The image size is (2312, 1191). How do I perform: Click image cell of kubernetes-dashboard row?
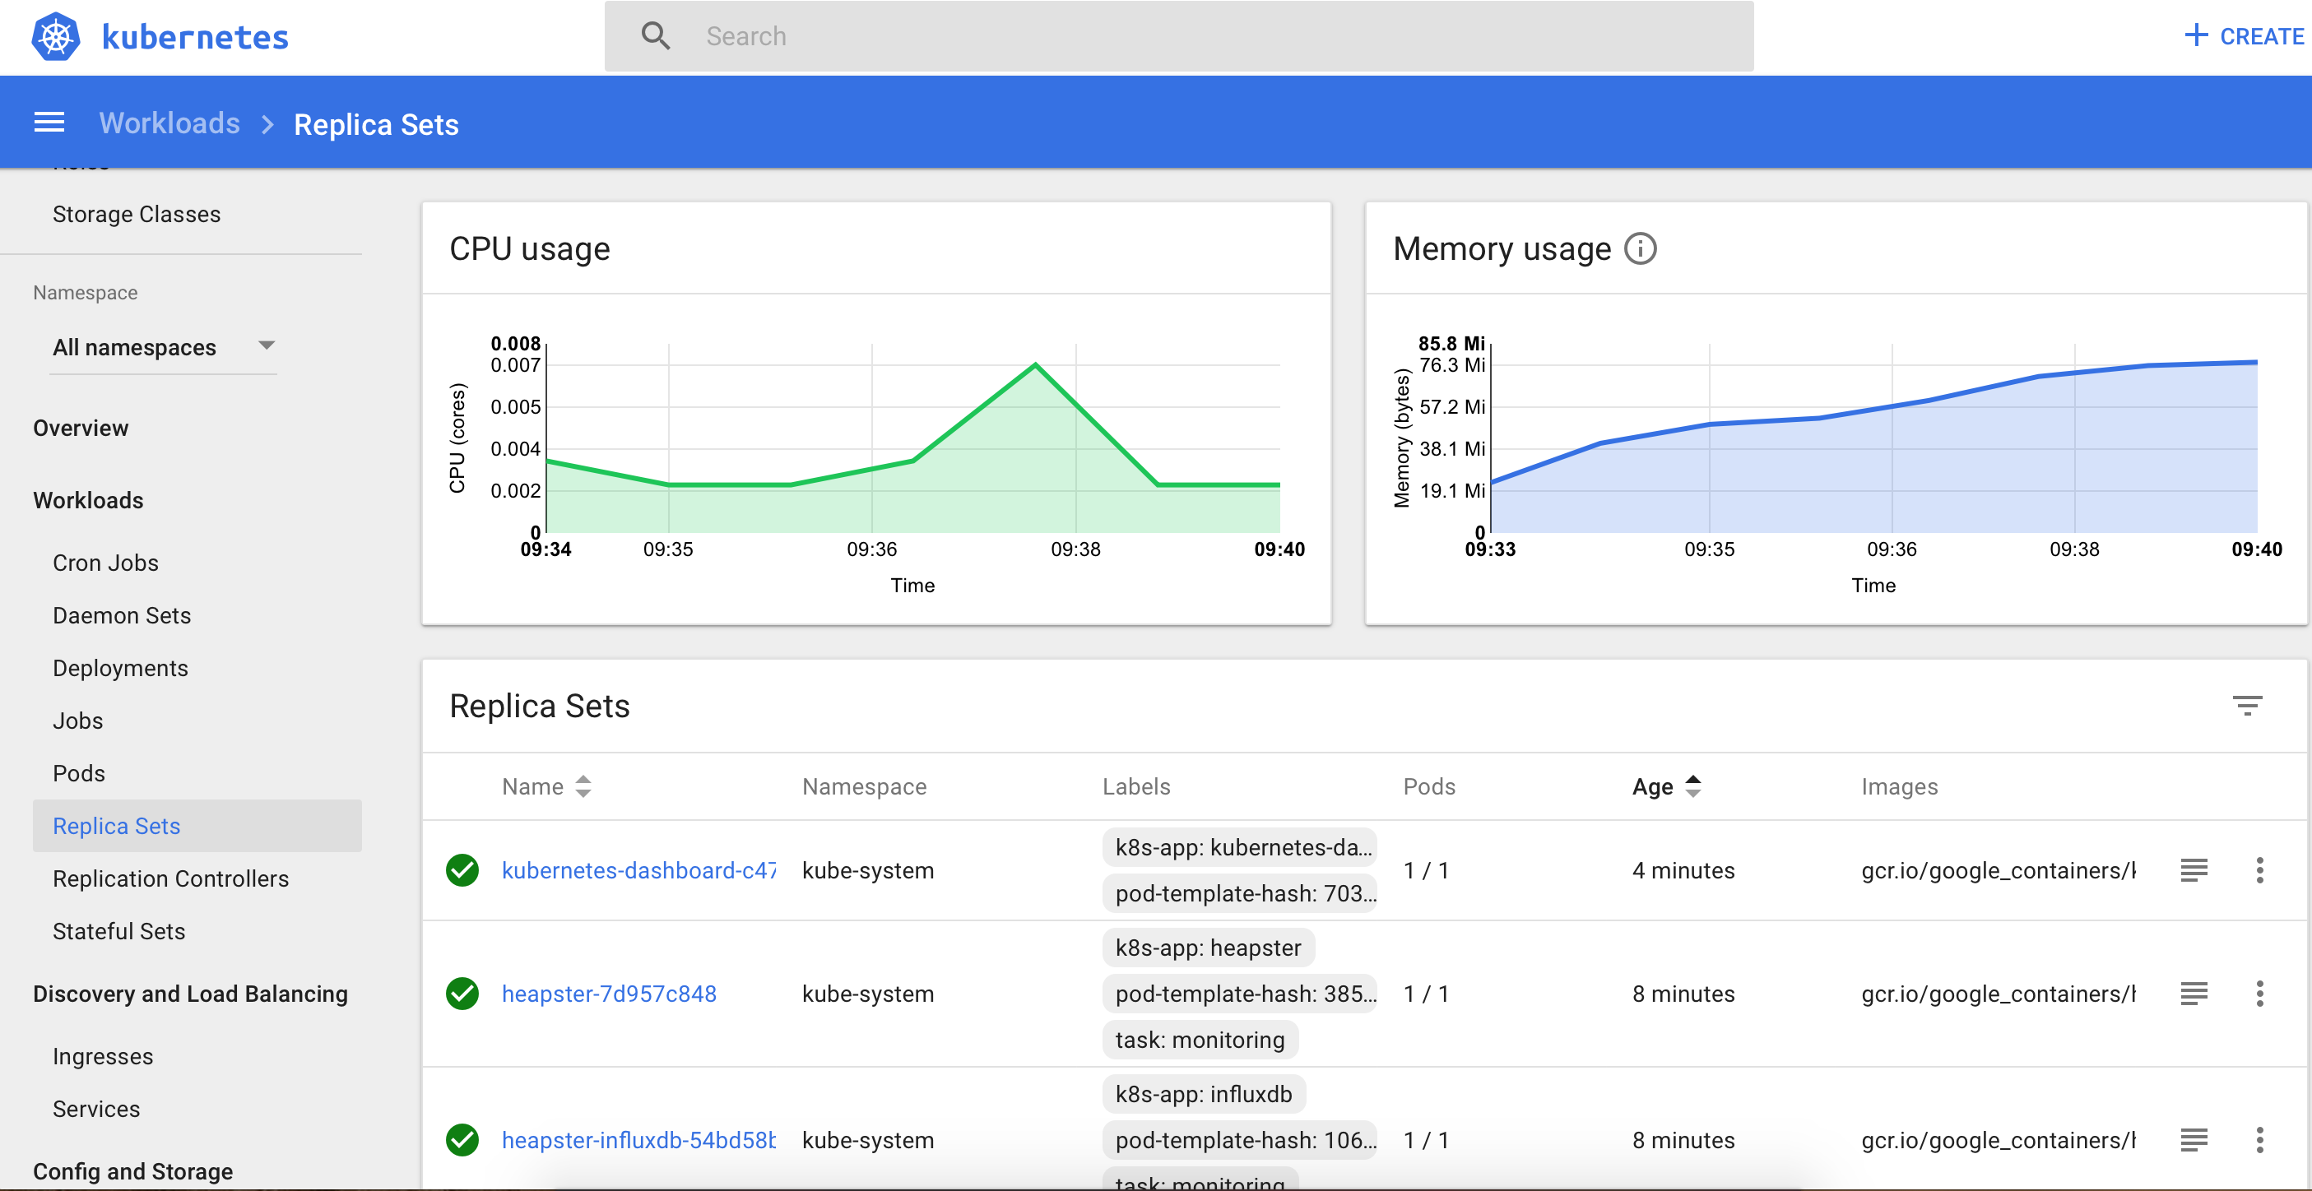pos(1999,869)
